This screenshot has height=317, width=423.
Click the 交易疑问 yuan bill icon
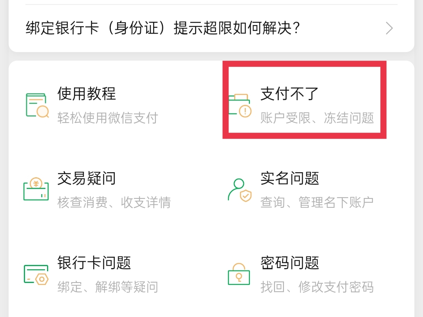click(36, 190)
